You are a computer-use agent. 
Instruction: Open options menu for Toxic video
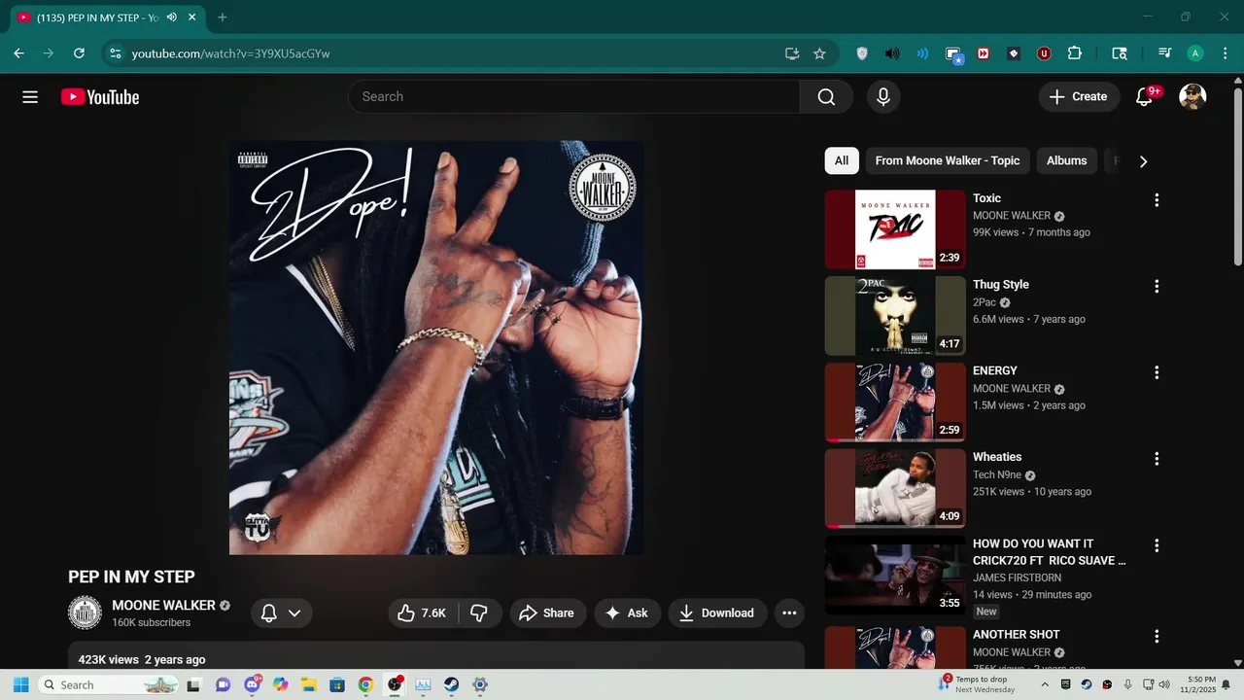[1157, 200]
